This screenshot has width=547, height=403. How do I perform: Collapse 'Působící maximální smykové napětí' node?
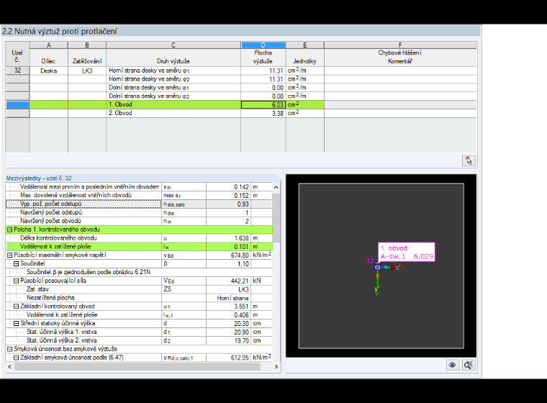[10, 255]
